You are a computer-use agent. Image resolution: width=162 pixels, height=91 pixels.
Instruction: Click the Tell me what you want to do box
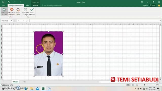click(x=52, y=6)
